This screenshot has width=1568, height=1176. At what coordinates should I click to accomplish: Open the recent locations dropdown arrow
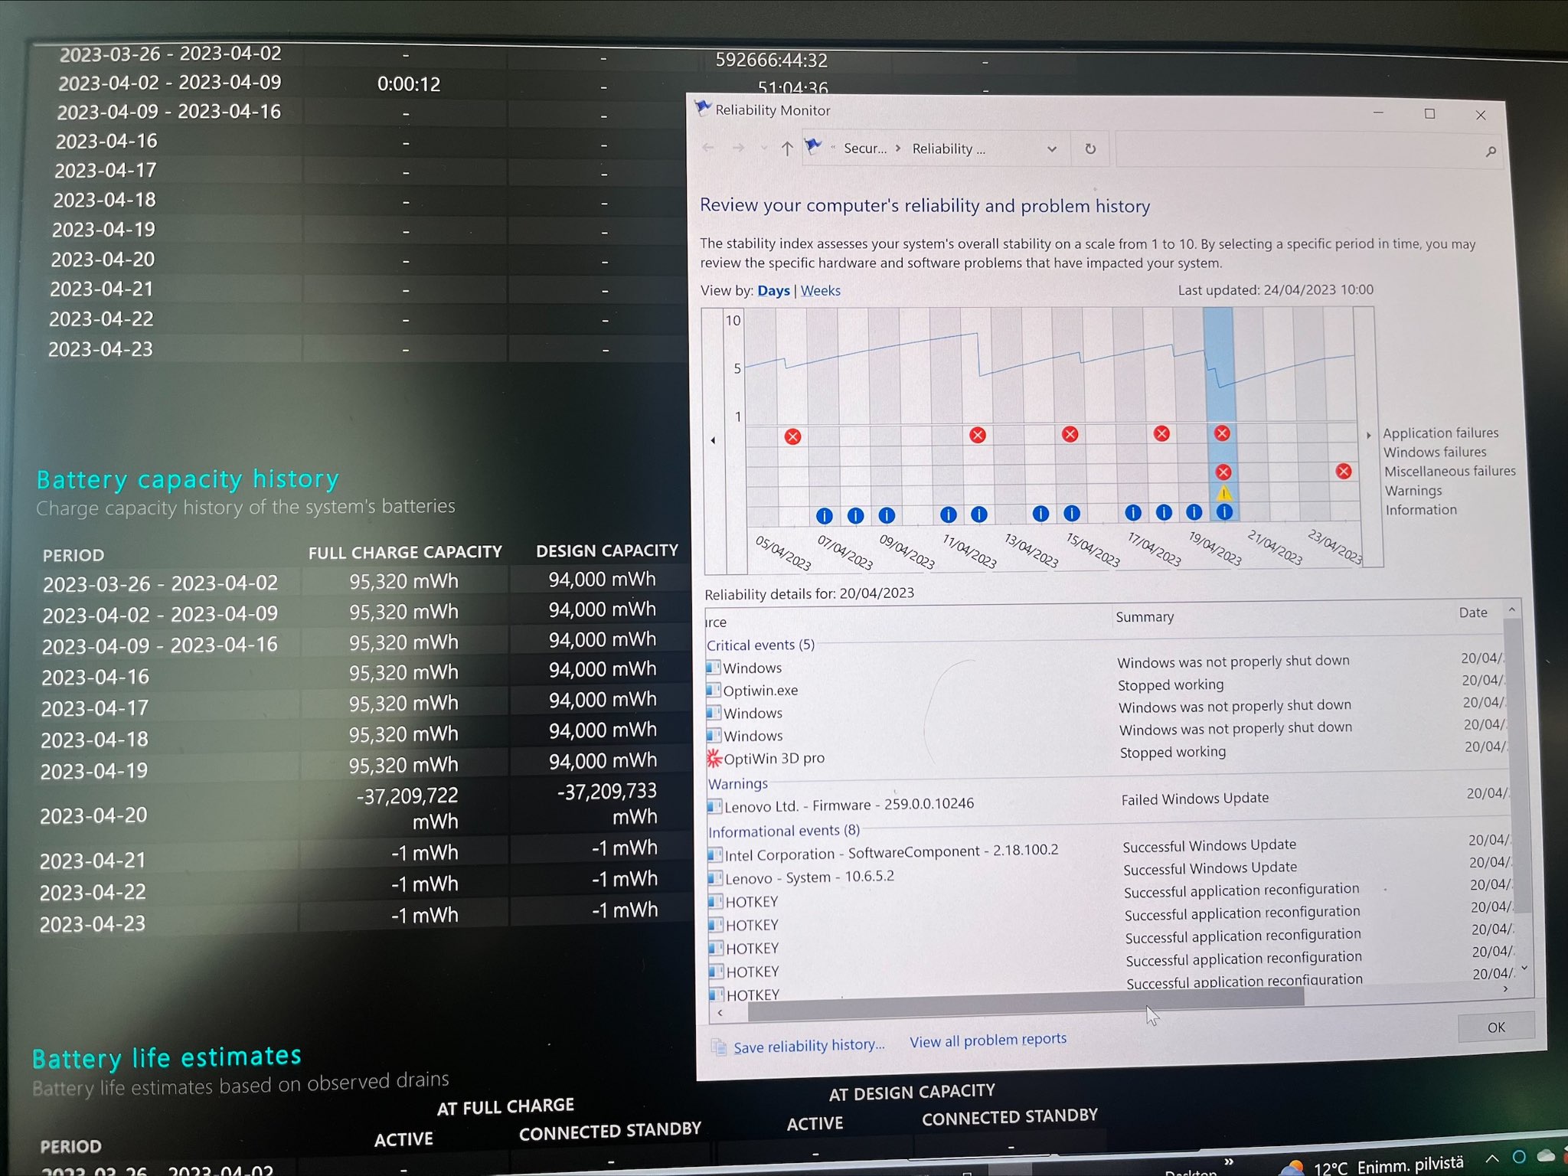pyautogui.click(x=763, y=148)
